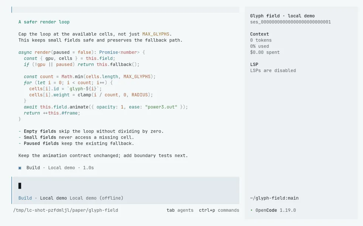Click the 'Small fields' bullet item

point(76,137)
